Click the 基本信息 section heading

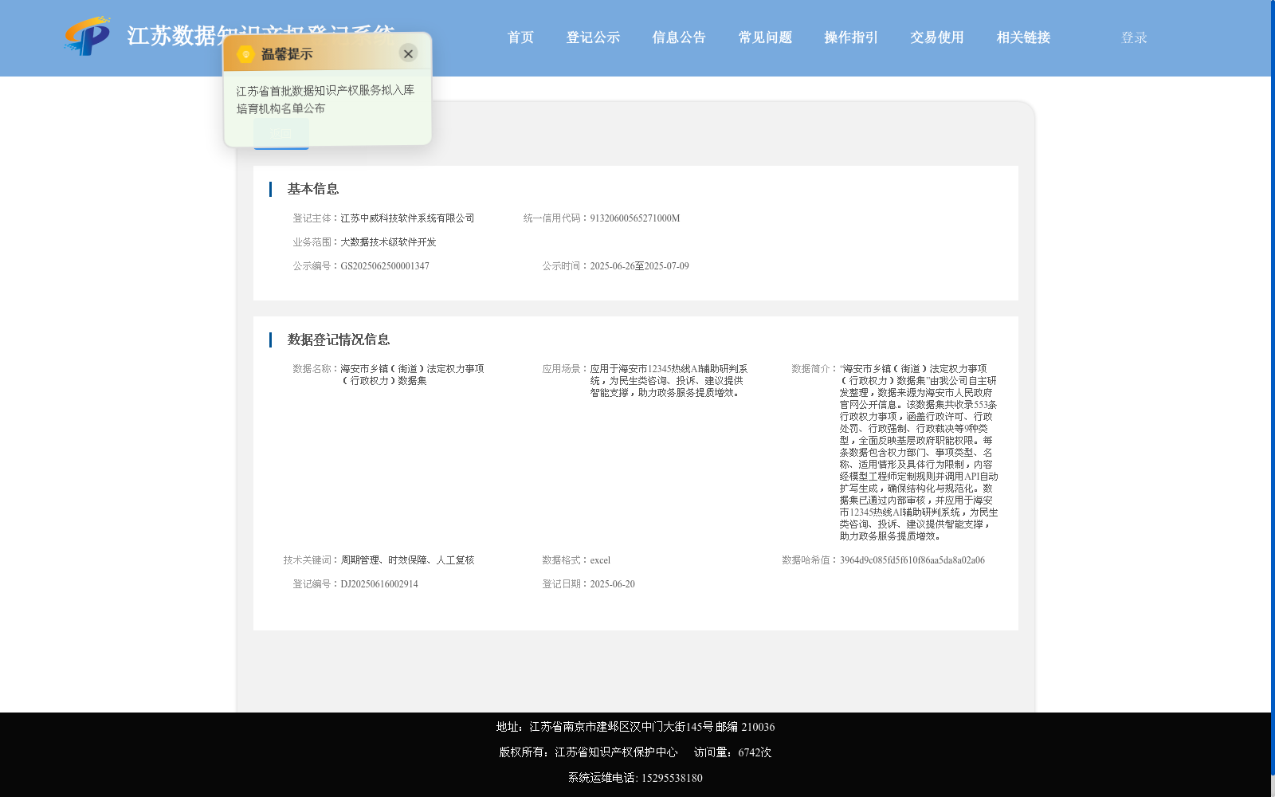pos(313,189)
